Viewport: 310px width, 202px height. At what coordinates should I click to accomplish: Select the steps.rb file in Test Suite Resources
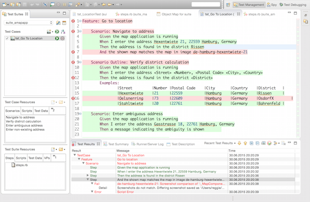(20, 165)
